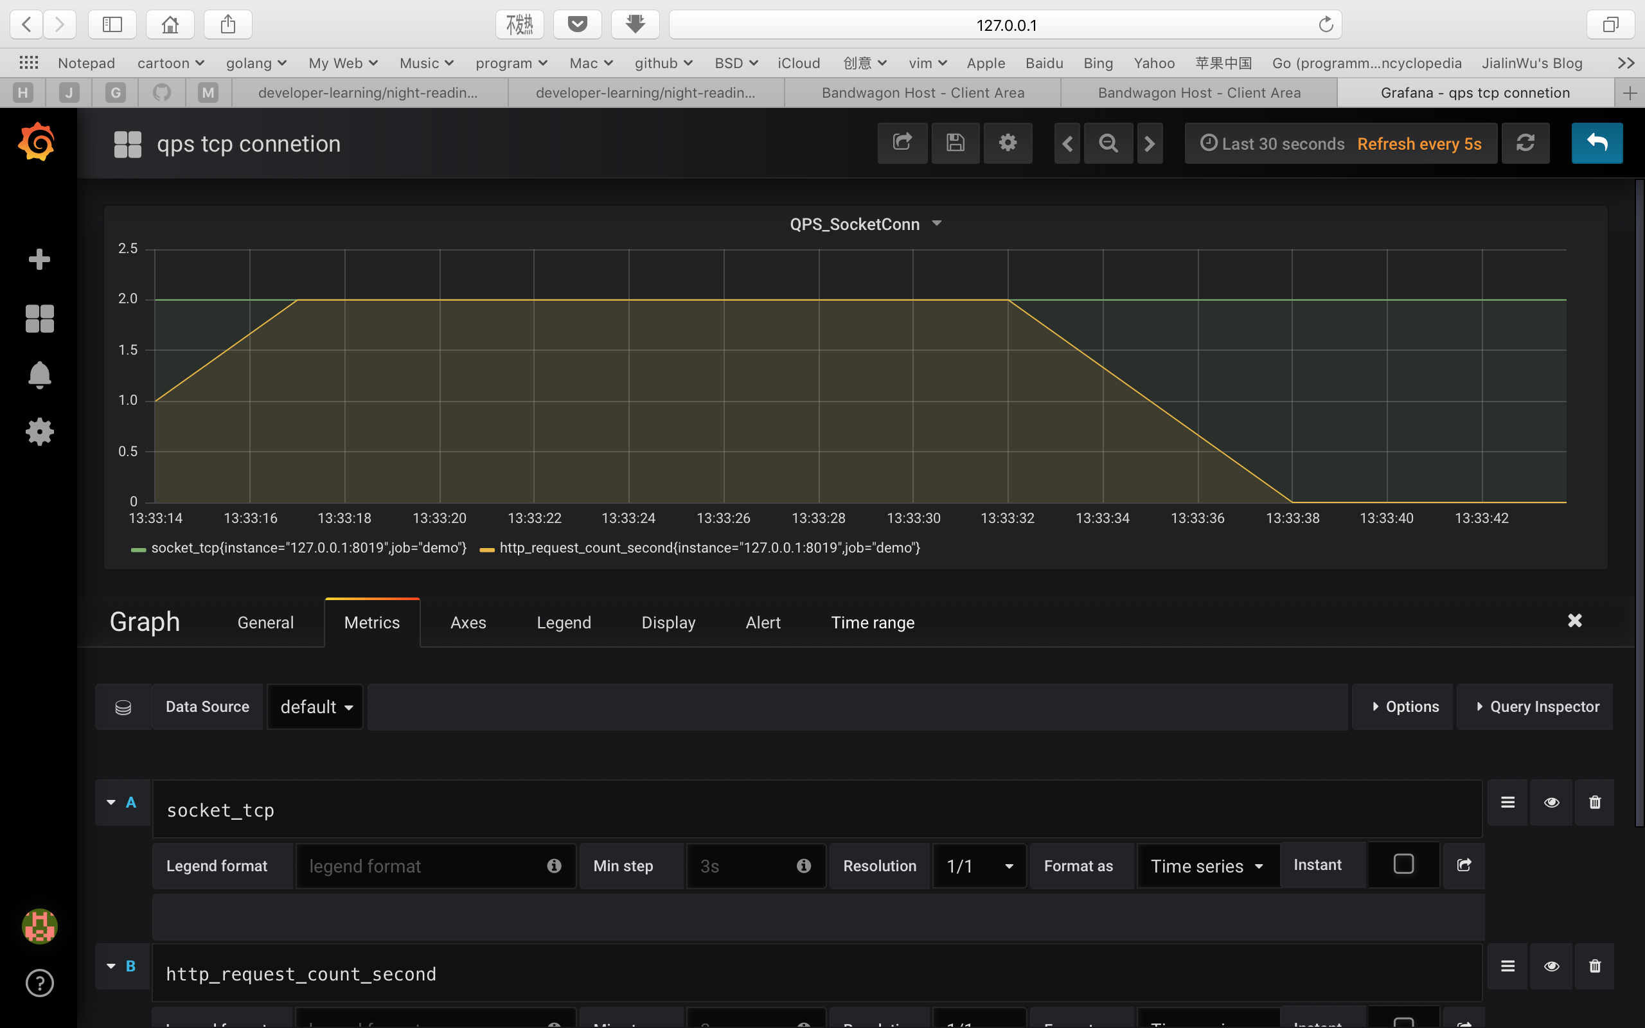Close the Graph editor with X
Image resolution: width=1645 pixels, height=1028 pixels.
1574,620
